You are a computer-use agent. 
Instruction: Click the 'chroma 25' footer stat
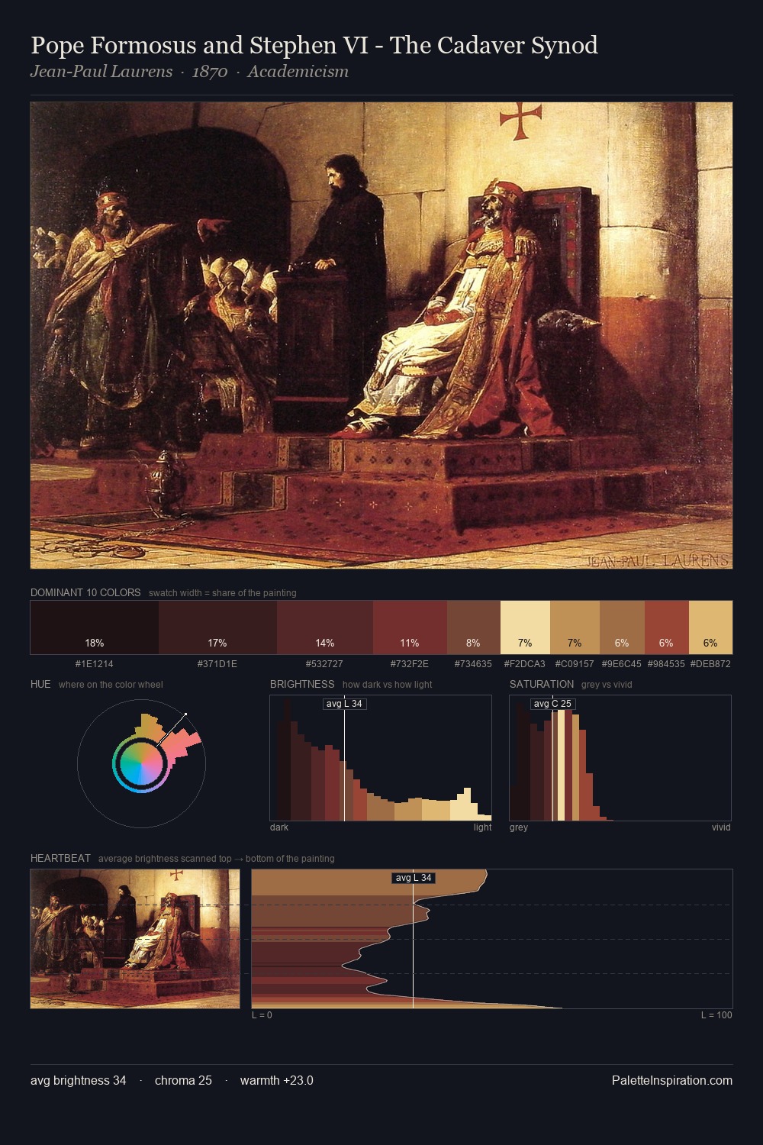[183, 1080]
